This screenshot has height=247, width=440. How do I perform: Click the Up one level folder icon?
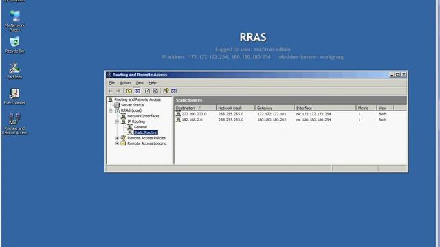tap(129, 91)
